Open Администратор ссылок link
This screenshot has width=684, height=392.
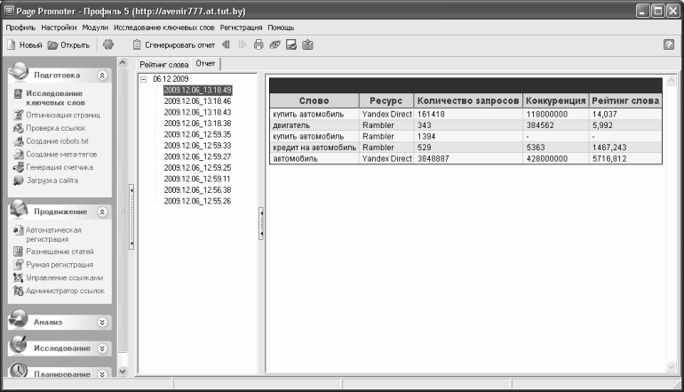coord(65,291)
